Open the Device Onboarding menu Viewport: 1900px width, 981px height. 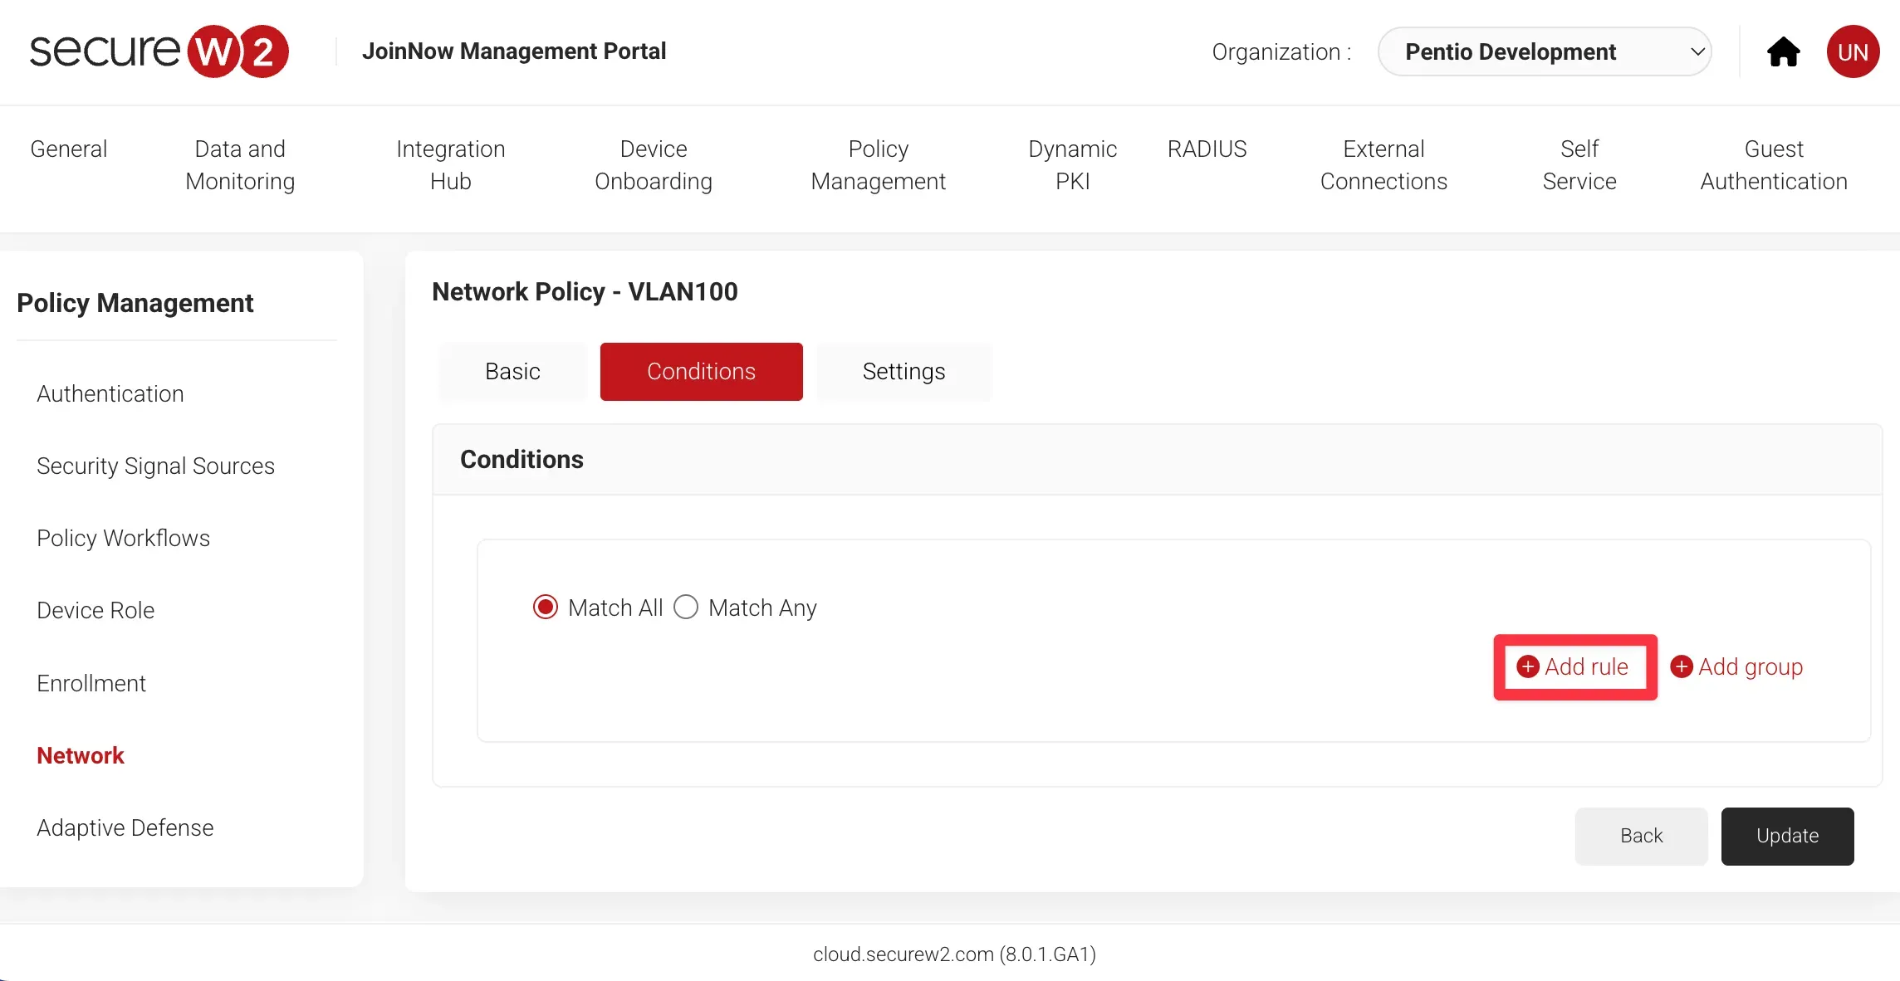point(653,165)
